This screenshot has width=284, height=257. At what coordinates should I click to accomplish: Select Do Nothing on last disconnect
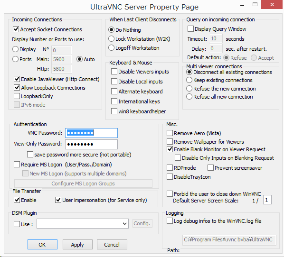[x=111, y=30]
